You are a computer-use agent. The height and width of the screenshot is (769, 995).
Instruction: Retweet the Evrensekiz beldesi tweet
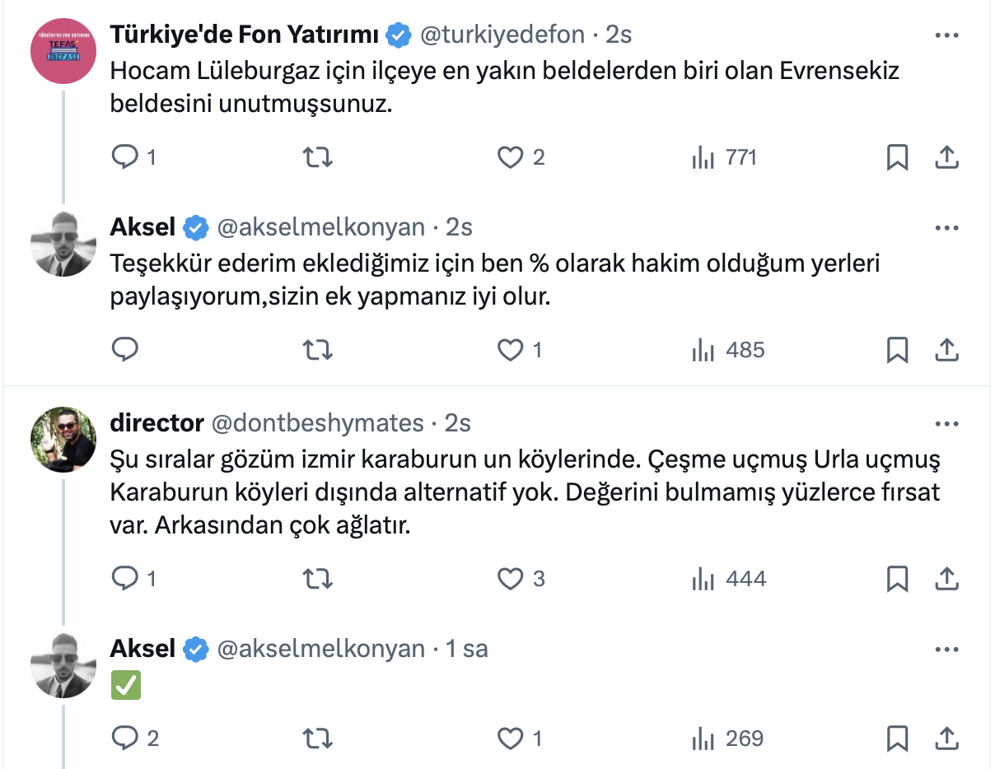pos(318,157)
